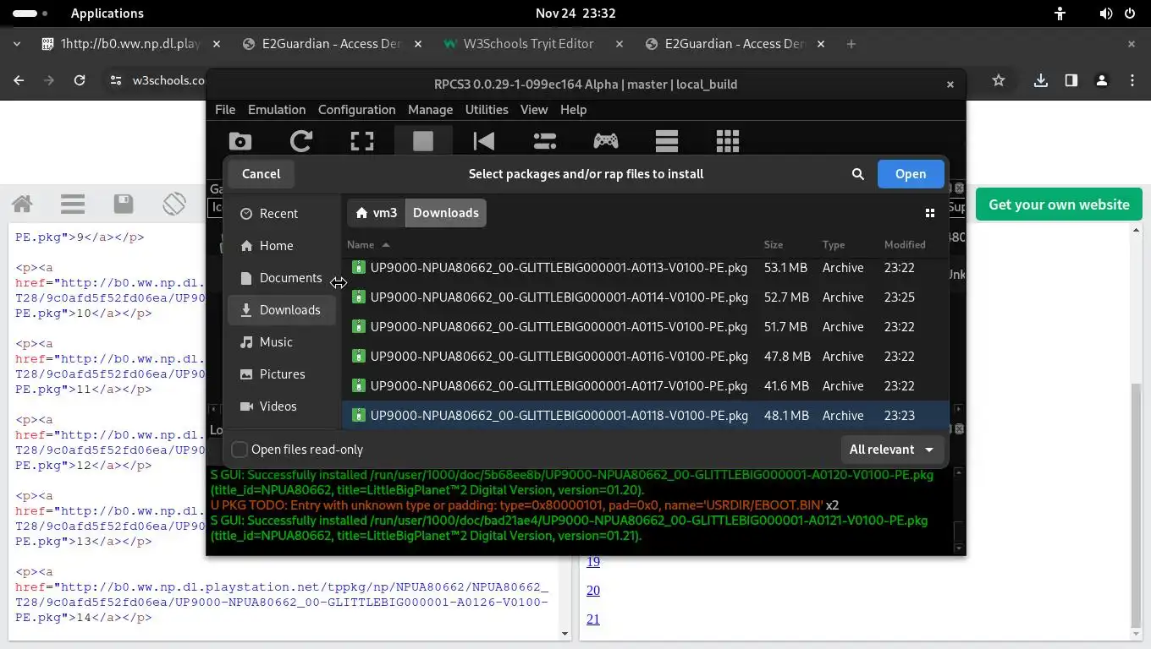Click the RPCS3 stop toolbar icon

(x=423, y=141)
